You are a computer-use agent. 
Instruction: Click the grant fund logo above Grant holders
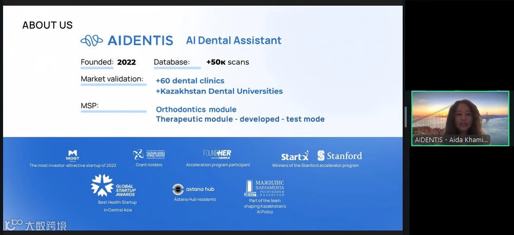pos(149,154)
